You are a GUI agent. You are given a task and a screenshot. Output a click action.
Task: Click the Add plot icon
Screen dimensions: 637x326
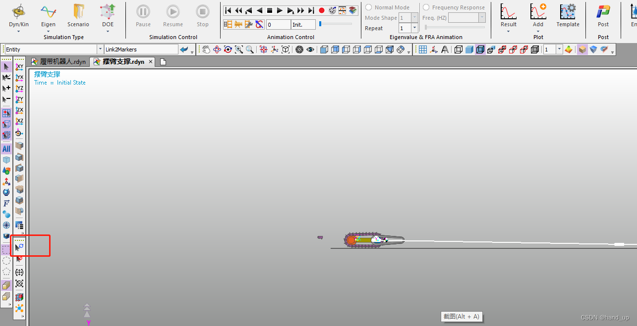tap(538, 15)
